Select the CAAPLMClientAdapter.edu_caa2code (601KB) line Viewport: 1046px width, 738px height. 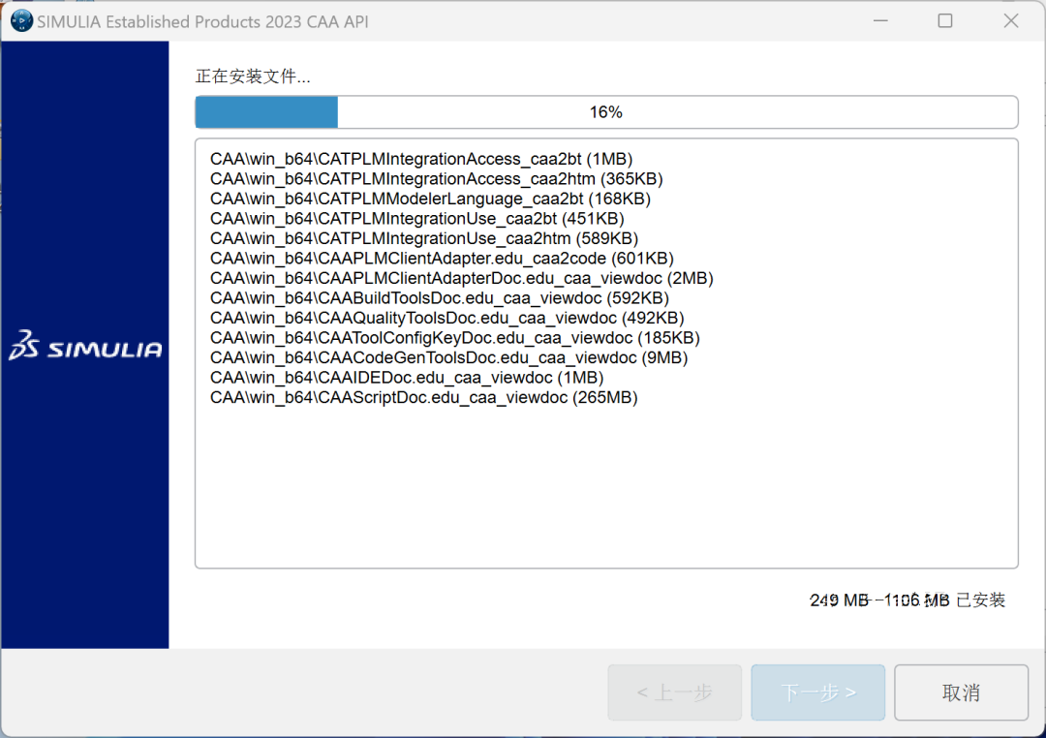pos(442,259)
